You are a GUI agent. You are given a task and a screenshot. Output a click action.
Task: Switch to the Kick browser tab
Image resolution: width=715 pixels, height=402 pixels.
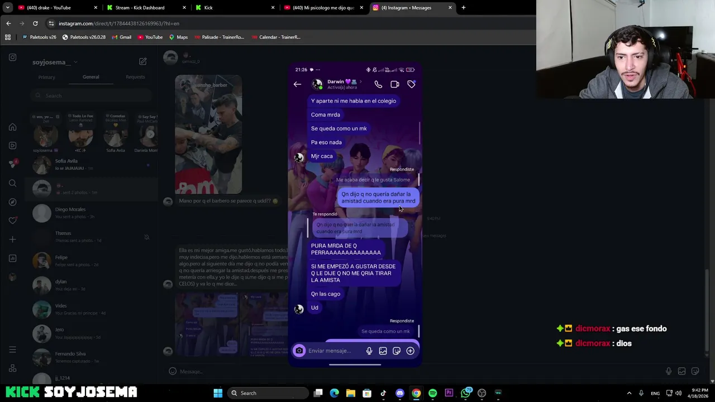235,8
